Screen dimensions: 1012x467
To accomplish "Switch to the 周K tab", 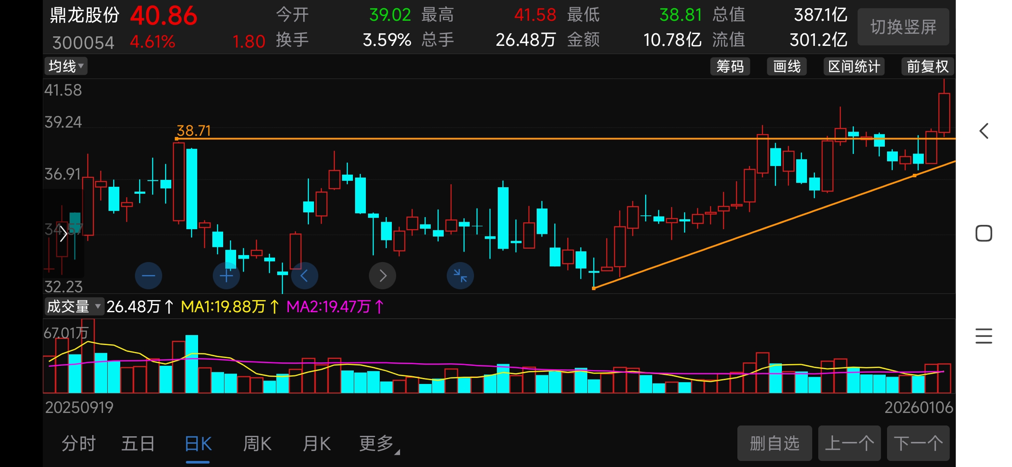I will pos(257,444).
